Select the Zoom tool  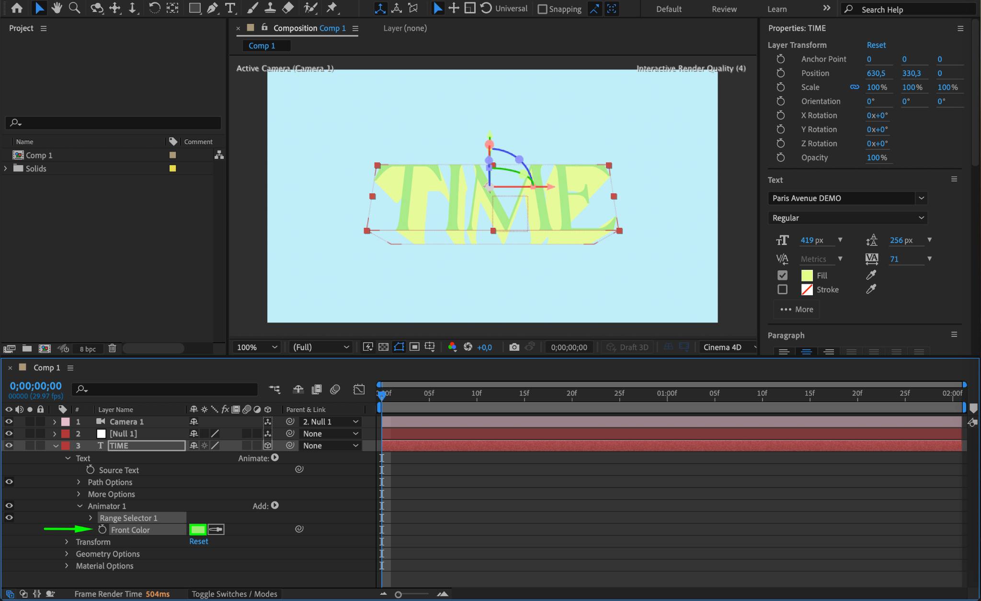74,8
